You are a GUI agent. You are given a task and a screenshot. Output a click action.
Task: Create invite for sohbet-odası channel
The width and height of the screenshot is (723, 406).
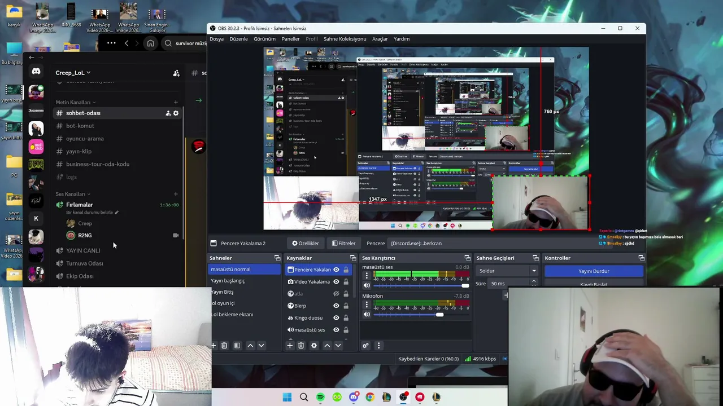click(168, 113)
